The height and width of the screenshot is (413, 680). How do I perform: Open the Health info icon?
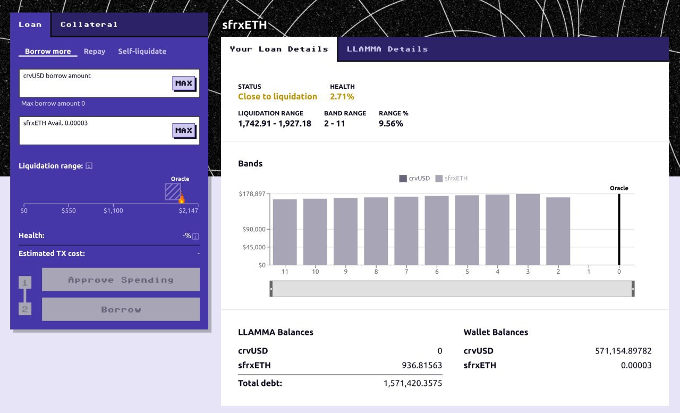(x=195, y=236)
